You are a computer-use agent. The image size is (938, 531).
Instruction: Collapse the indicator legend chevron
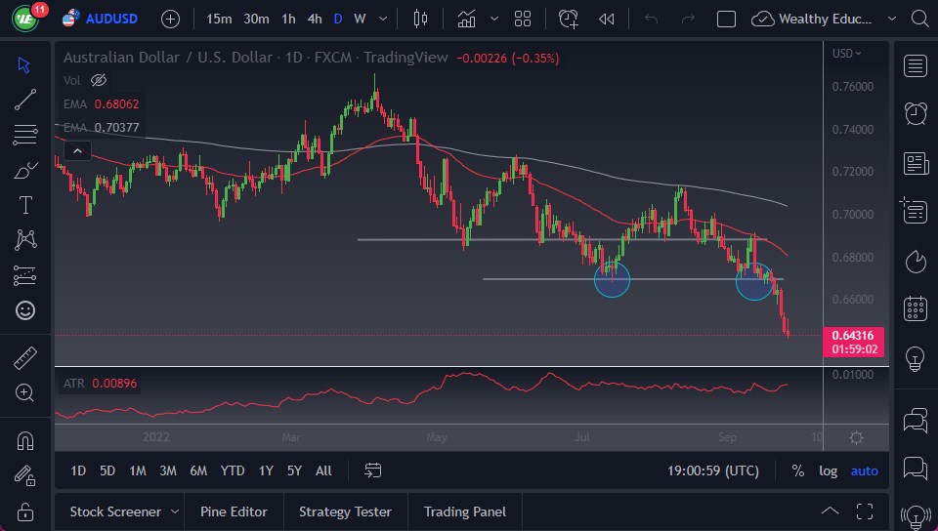coord(77,150)
